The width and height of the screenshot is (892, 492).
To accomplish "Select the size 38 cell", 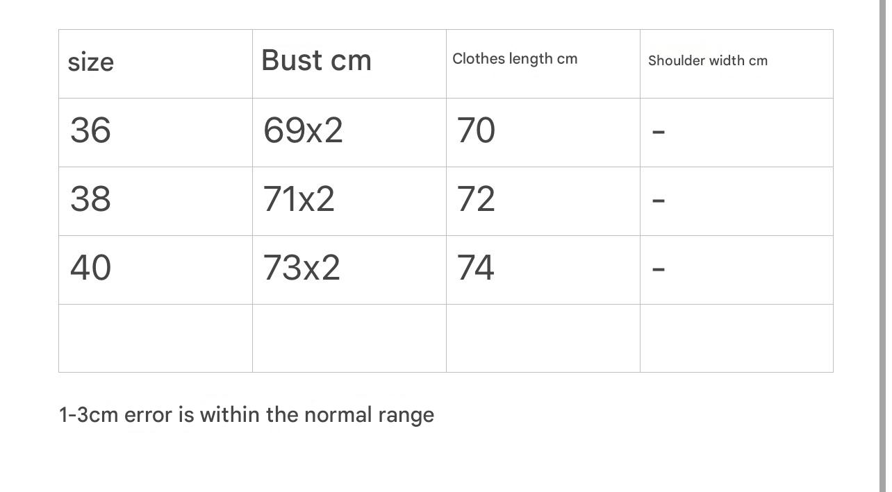I will [90, 199].
